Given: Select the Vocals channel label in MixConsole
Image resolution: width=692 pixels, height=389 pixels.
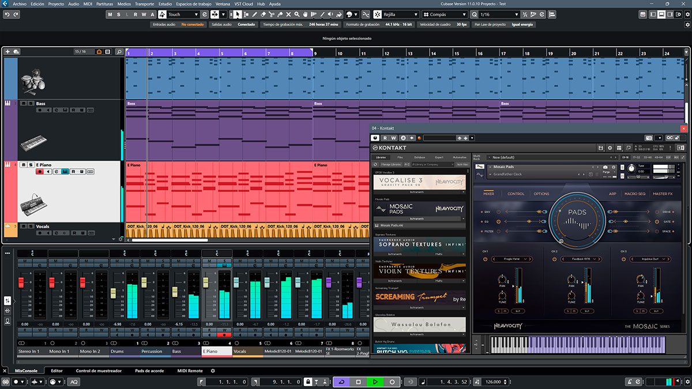Looking at the screenshot, I should 248,351.
